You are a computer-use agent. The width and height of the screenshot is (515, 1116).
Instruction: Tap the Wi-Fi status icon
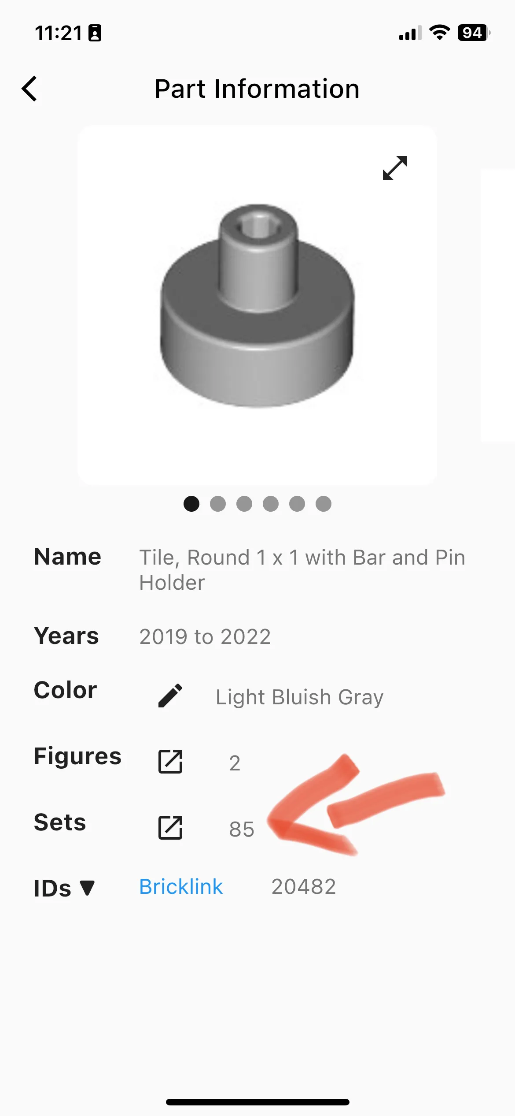click(439, 33)
